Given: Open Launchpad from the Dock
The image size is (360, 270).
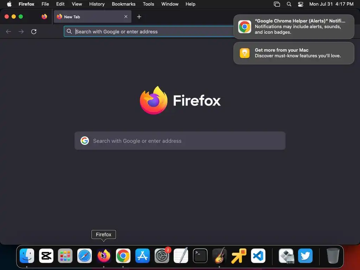Looking at the screenshot, I should 65,256.
